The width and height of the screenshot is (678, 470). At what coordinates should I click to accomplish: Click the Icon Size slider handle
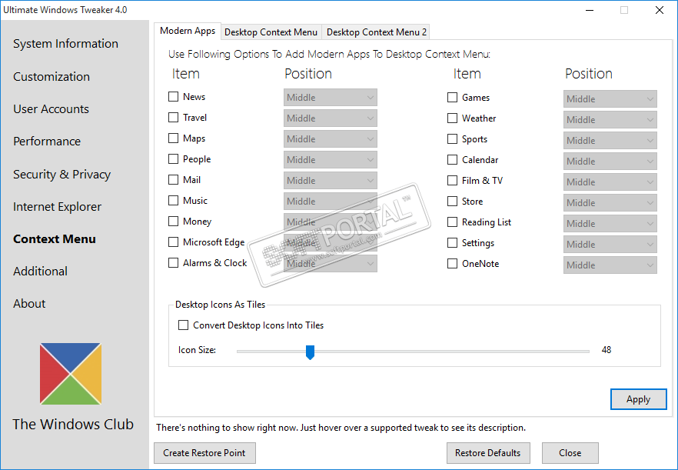[310, 352]
